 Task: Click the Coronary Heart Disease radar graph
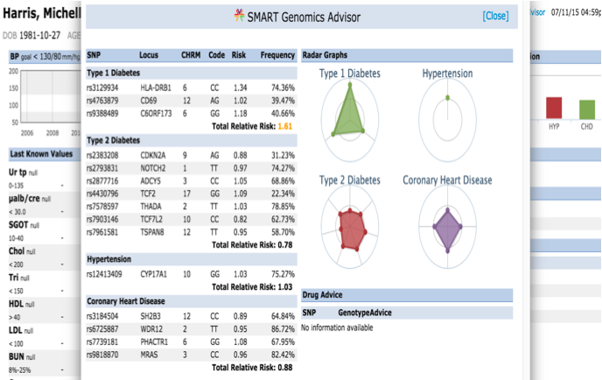tap(447, 228)
